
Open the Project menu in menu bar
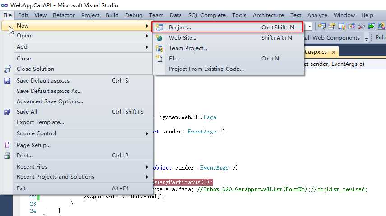(x=90, y=15)
